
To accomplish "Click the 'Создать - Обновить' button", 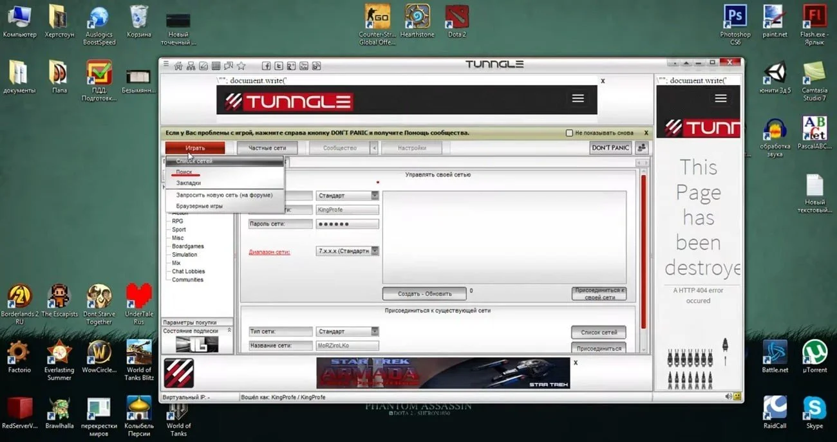I will (424, 293).
